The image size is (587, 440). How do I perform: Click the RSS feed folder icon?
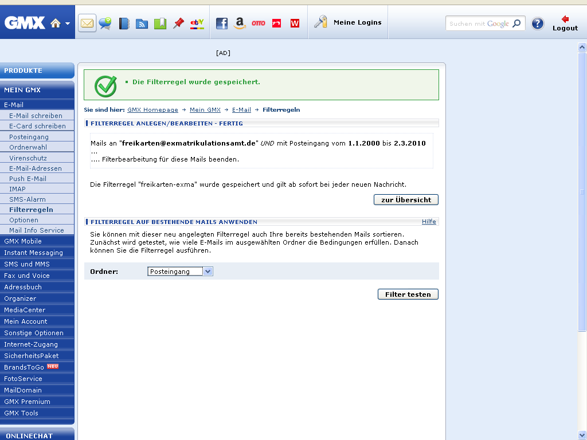tap(142, 23)
